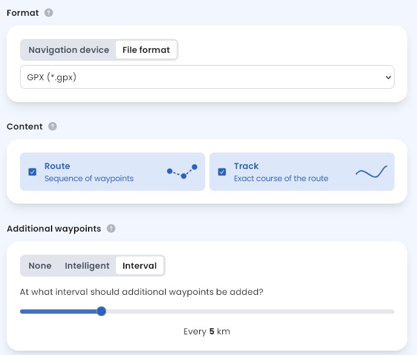Click the wavy line icon in Track card
The width and height of the screenshot is (417, 355).
[371, 173]
